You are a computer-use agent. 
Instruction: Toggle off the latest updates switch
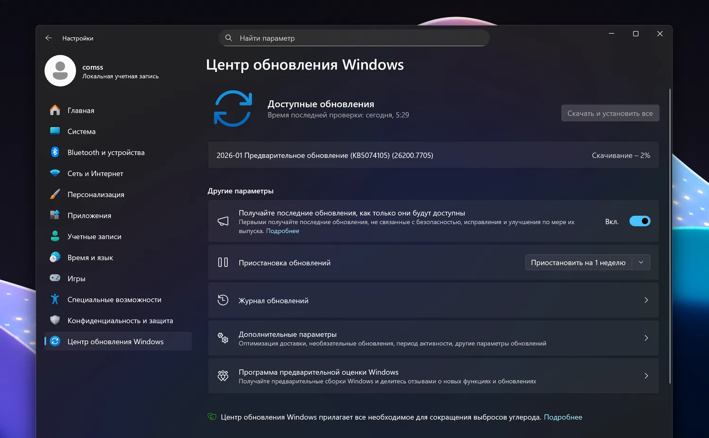coord(640,221)
